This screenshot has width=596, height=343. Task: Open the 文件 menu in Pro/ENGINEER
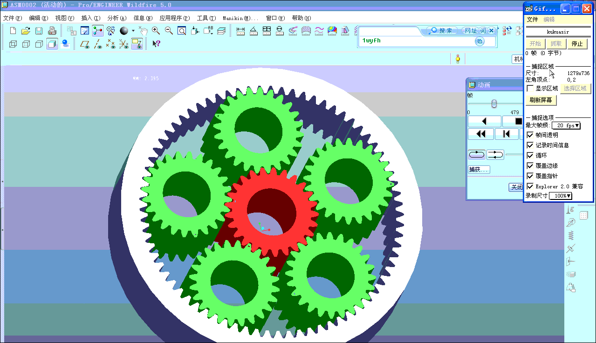click(x=13, y=18)
